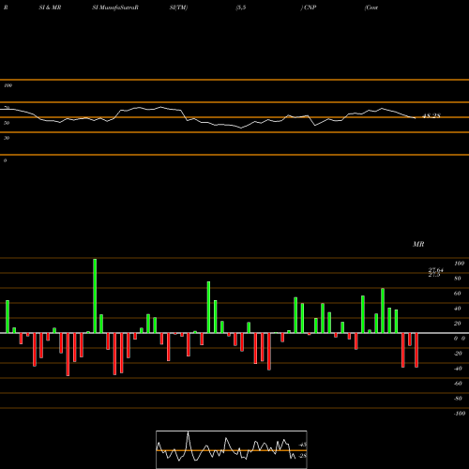Screen dimensions: 469x469
Task: Click the last red bar in MR histogram
Action: click(416, 350)
